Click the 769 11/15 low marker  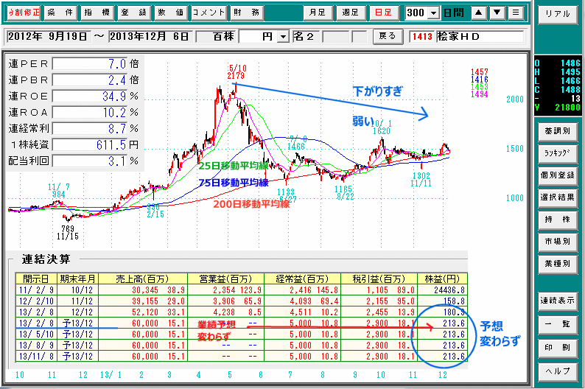[x=68, y=233]
